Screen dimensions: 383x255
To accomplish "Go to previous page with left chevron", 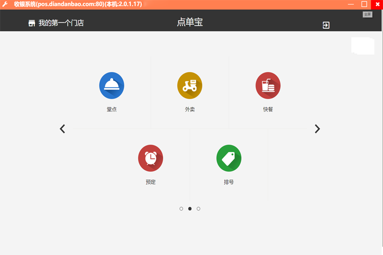I will pyautogui.click(x=63, y=129).
